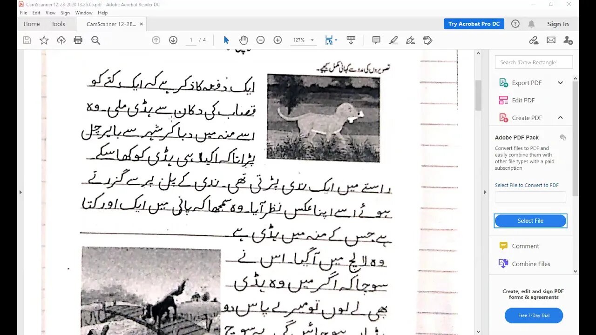Open the Sign menu

point(65,13)
